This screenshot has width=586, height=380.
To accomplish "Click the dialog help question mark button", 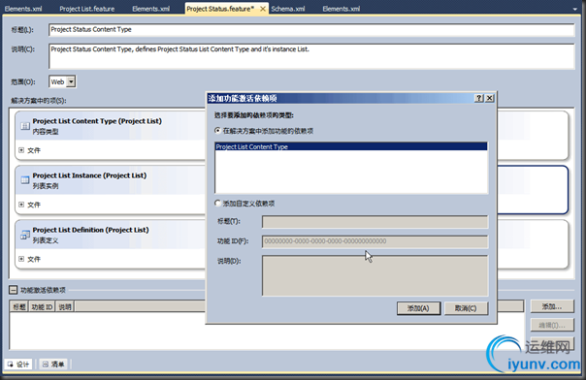I will click(478, 98).
